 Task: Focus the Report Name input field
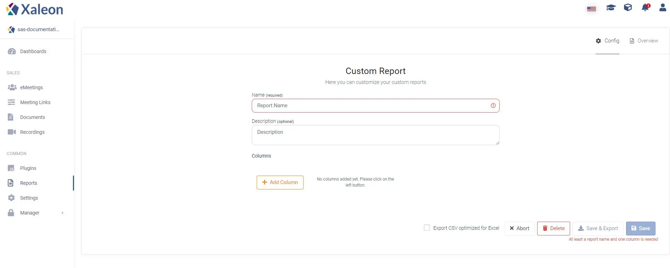point(375,106)
